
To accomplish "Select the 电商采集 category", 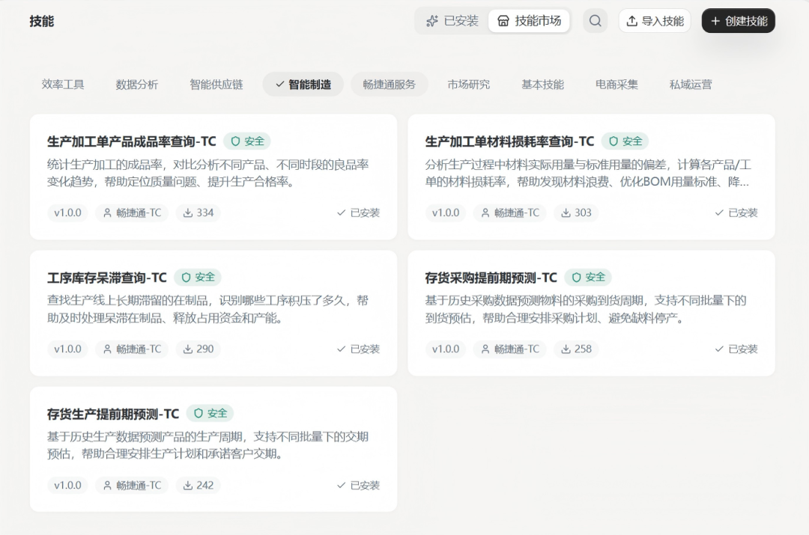I will click(x=616, y=84).
